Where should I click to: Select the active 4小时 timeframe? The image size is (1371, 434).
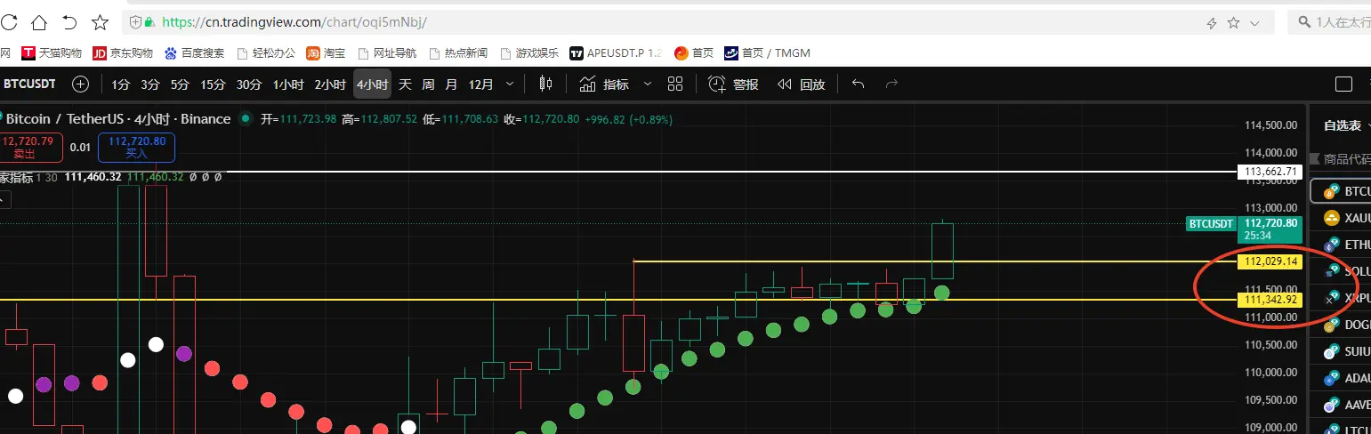coord(372,84)
